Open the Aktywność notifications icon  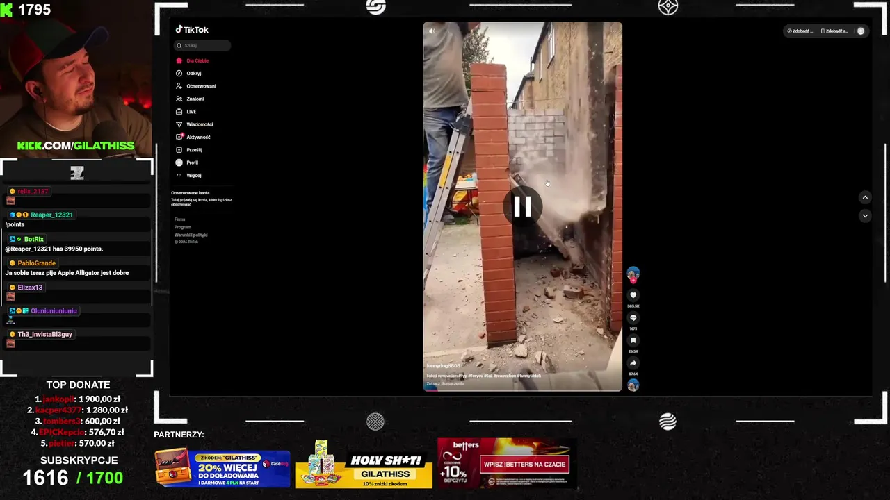[179, 137]
